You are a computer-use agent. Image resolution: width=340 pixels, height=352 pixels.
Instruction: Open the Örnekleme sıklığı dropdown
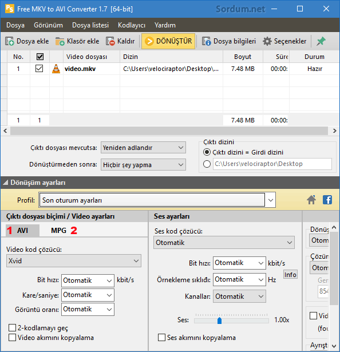point(239,279)
